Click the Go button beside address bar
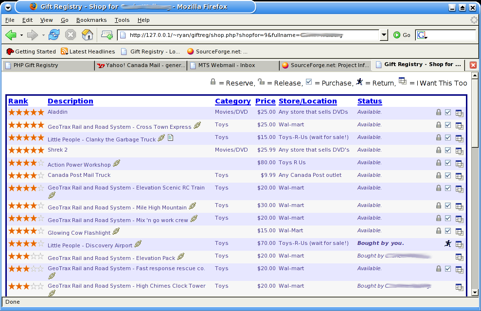 coord(402,35)
